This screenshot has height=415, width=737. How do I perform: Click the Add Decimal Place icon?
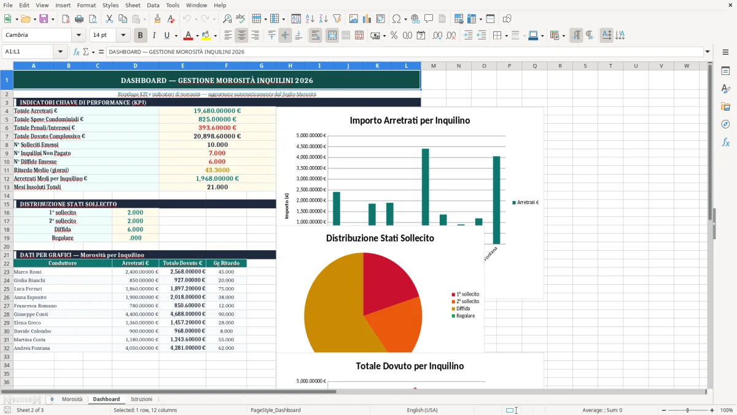tap(437, 36)
